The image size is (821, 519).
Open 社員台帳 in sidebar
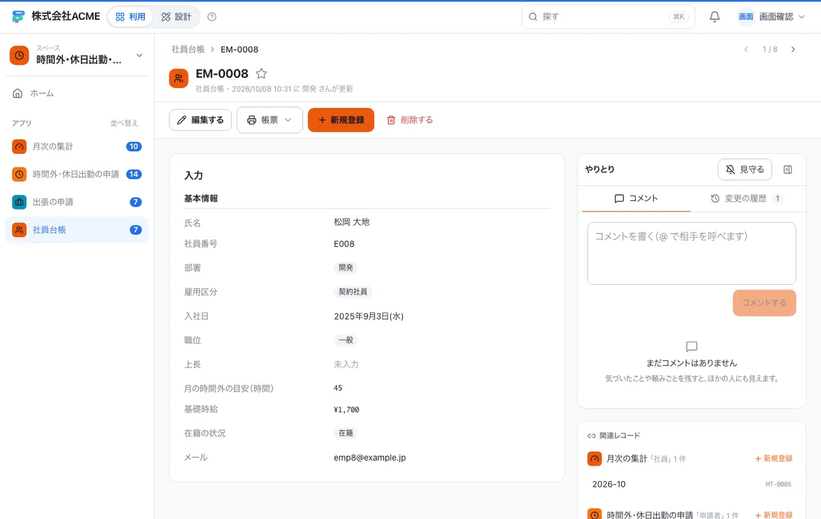[x=77, y=230]
